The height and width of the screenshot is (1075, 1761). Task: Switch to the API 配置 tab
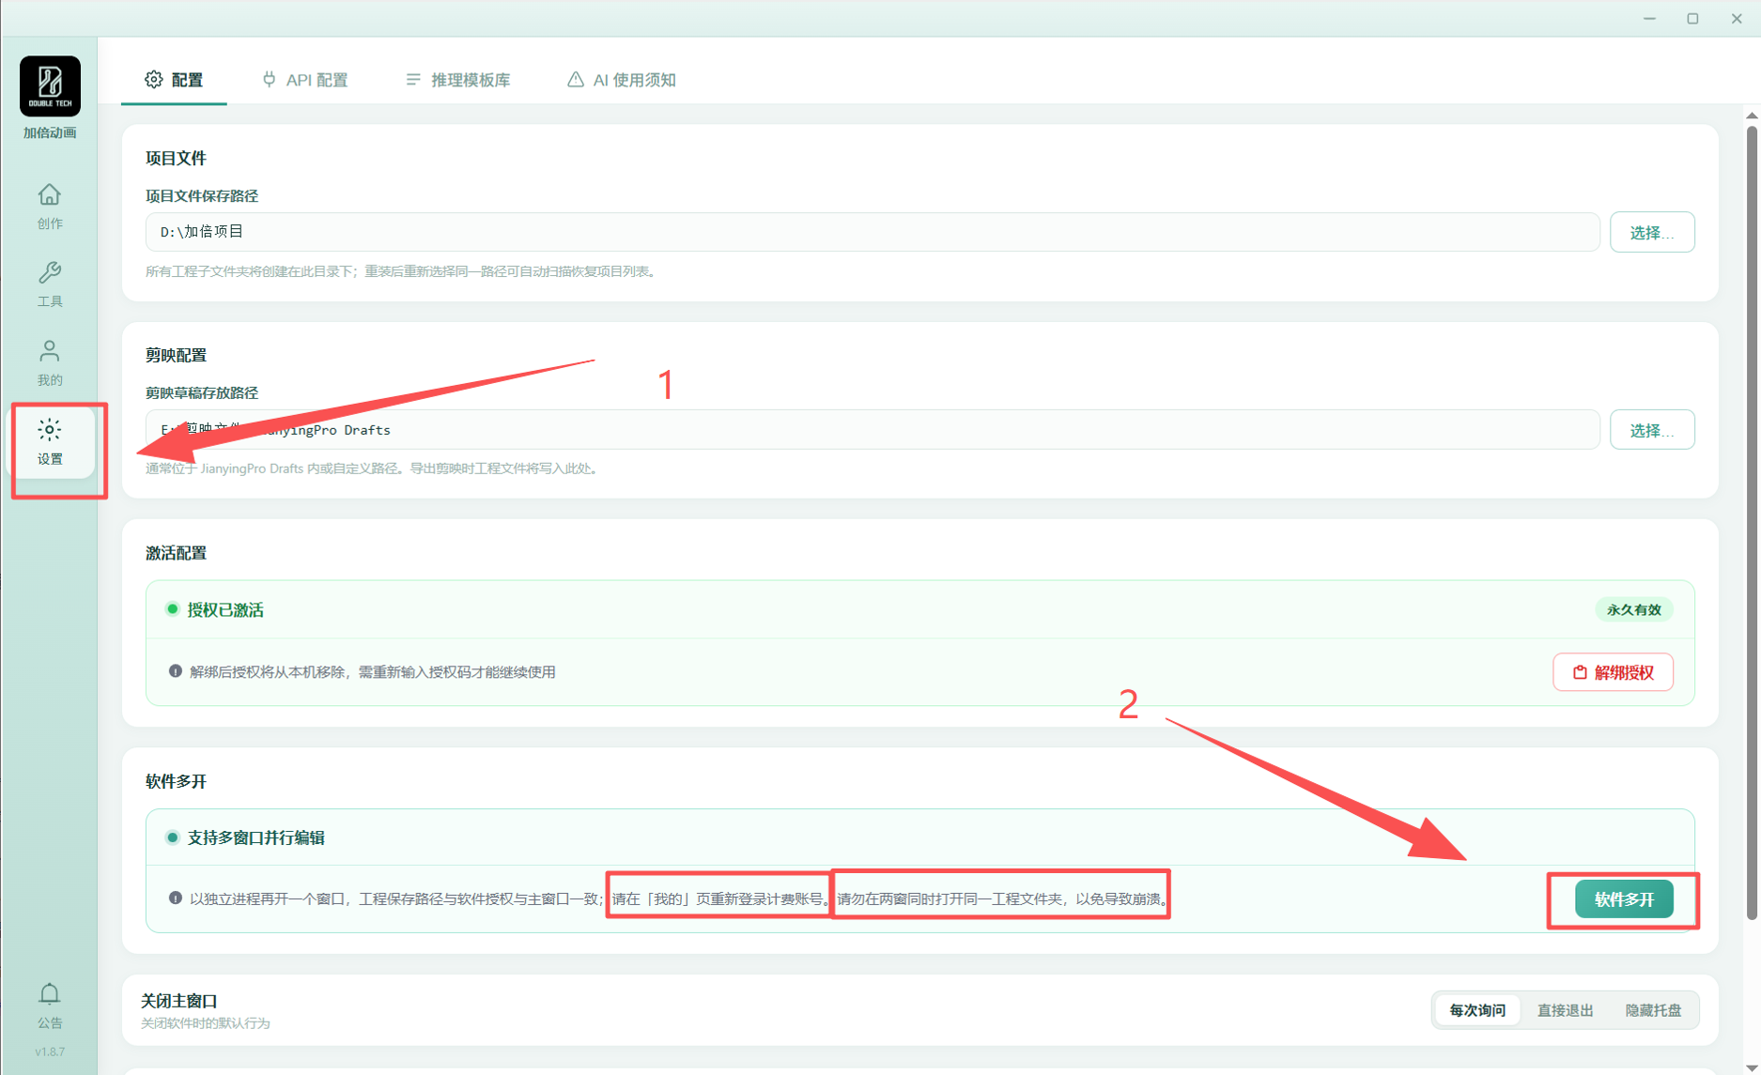(304, 80)
